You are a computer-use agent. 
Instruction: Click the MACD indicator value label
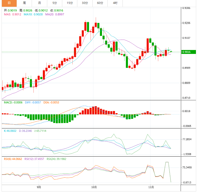(x=13, y=102)
